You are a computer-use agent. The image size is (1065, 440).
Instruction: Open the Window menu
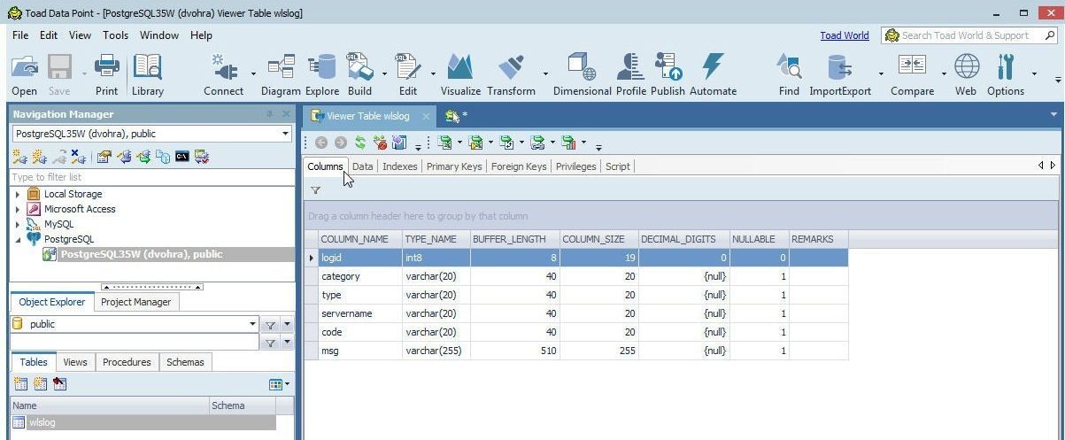point(159,35)
